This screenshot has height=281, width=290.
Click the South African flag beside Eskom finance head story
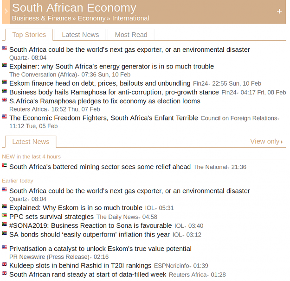(4, 82)
